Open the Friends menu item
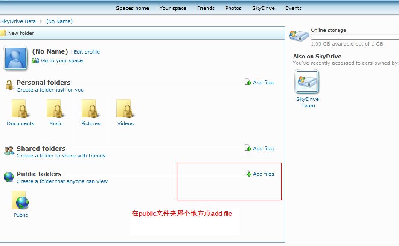The height and width of the screenshot is (246, 399). pyautogui.click(x=206, y=8)
